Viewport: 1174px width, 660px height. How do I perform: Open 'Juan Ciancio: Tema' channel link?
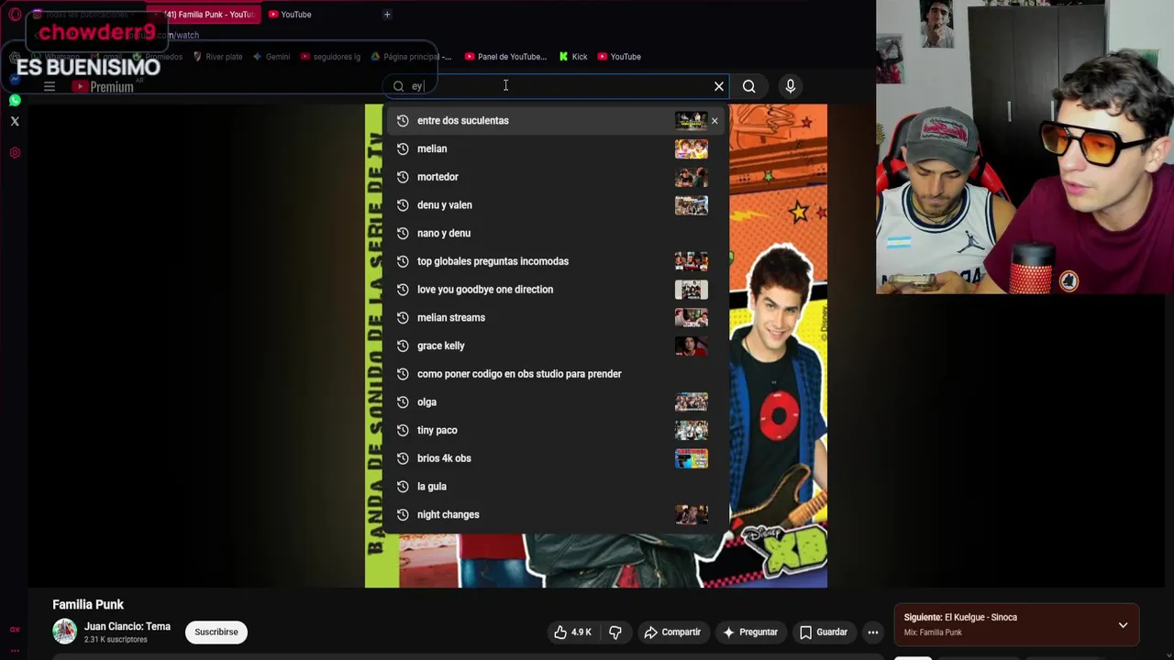pyautogui.click(x=127, y=626)
